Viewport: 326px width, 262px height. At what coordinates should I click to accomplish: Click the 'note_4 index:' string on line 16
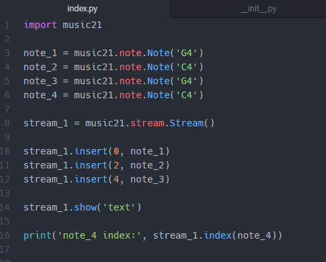[100, 235]
